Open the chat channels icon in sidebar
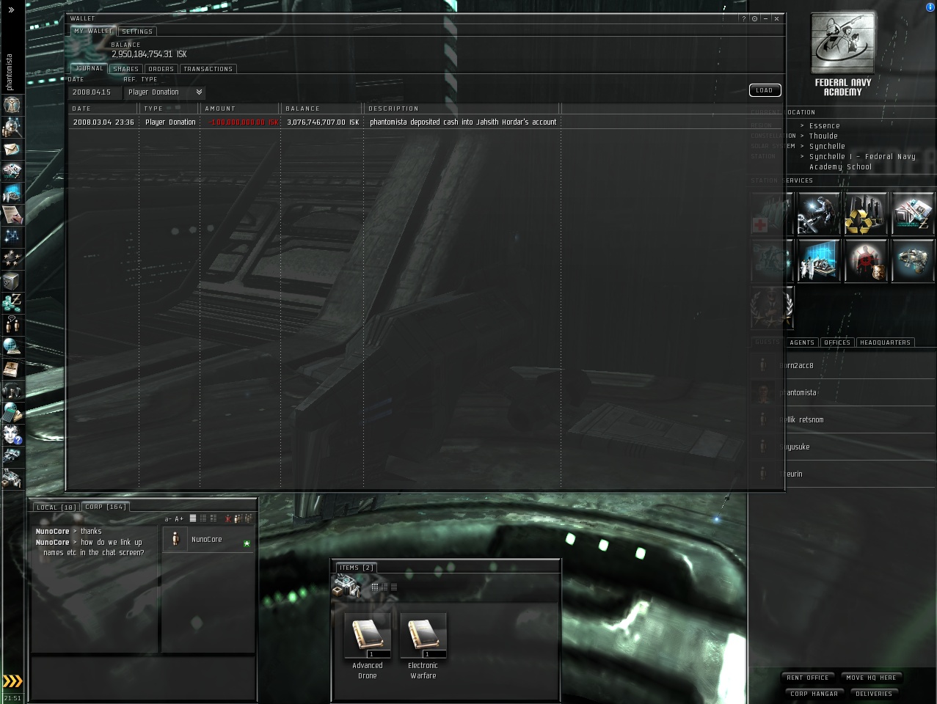The width and height of the screenshot is (937, 704). point(12,325)
